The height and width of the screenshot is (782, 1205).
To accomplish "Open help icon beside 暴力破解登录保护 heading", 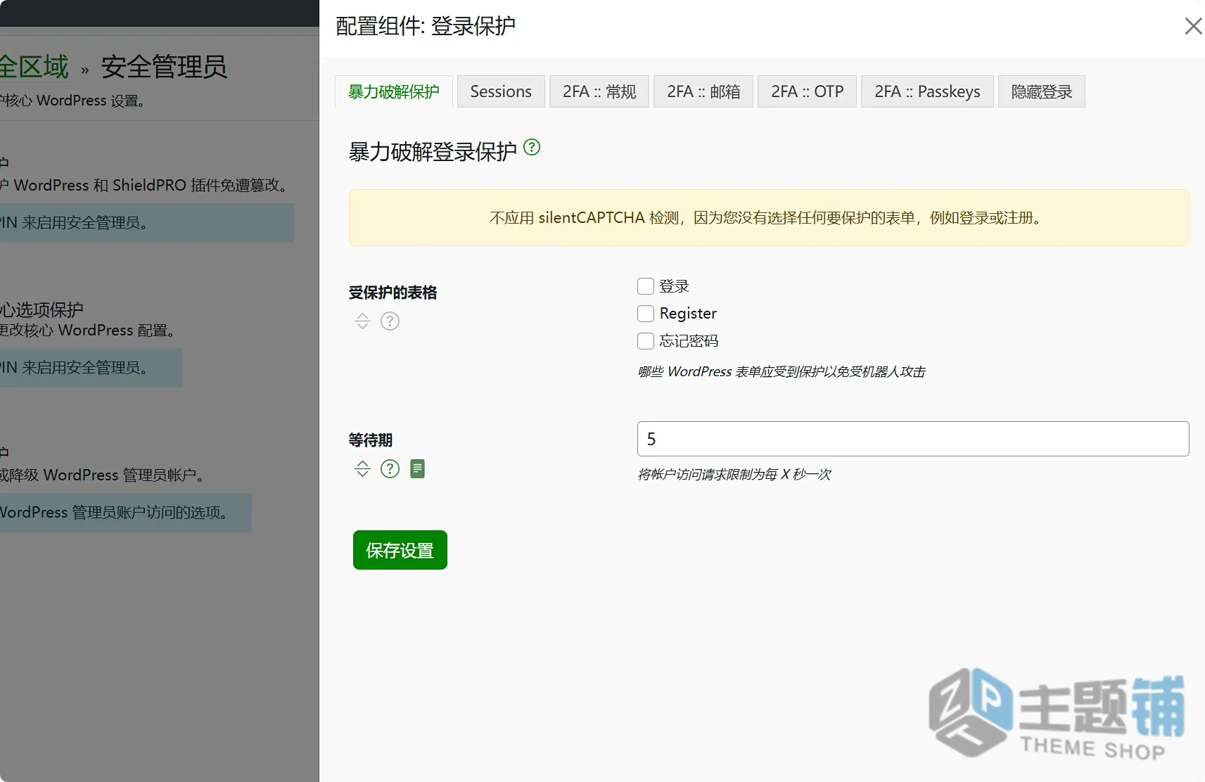I will click(x=532, y=147).
